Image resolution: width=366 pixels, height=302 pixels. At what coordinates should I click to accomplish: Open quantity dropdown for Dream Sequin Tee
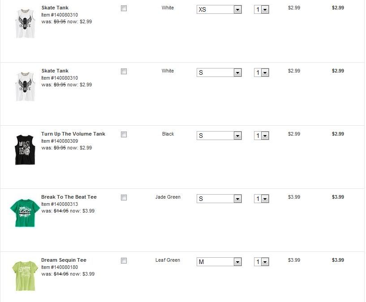click(262, 262)
